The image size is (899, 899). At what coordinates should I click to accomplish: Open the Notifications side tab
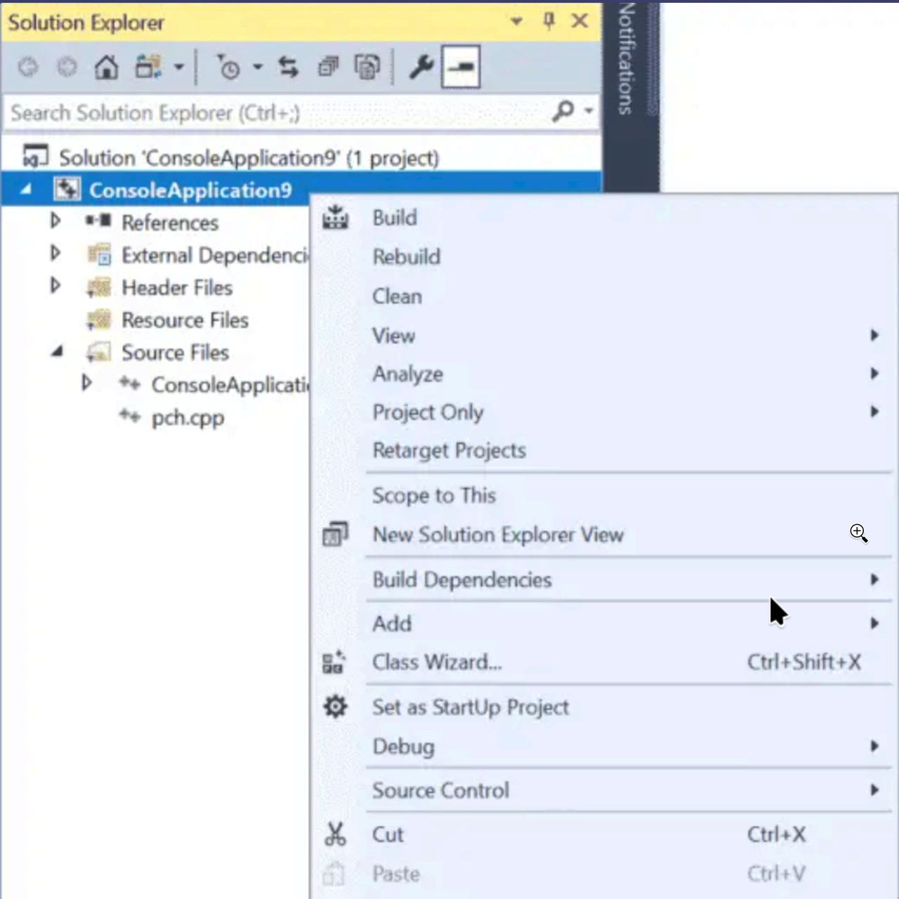tap(626, 59)
